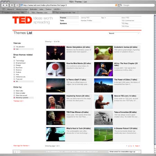
Task: Click the Sign In link
Action: pyautogui.click(x=104, y=18)
